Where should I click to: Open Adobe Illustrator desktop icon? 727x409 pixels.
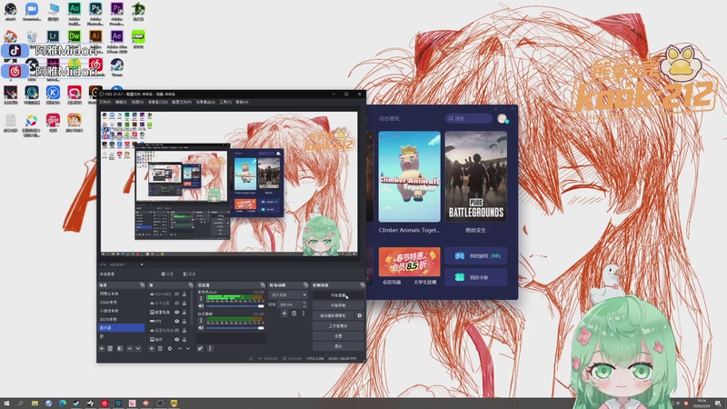tap(95, 36)
